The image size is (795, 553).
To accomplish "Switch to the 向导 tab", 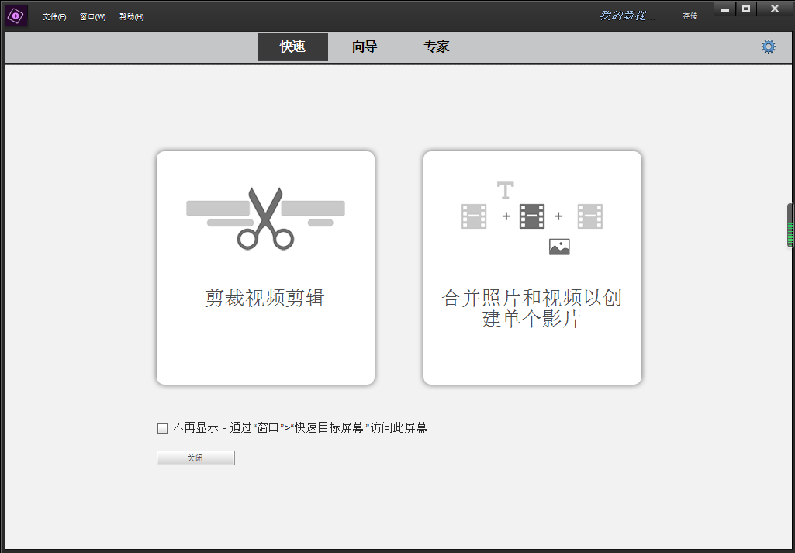I will (364, 47).
